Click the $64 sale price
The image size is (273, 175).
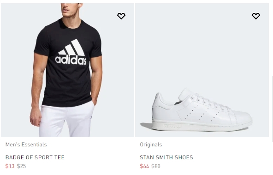[x=144, y=166]
